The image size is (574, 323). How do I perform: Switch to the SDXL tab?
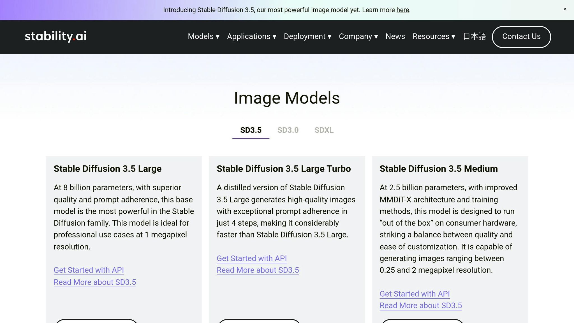click(x=324, y=130)
